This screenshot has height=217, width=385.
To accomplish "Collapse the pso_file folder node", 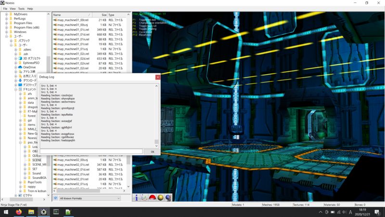I will (x=20, y=142).
